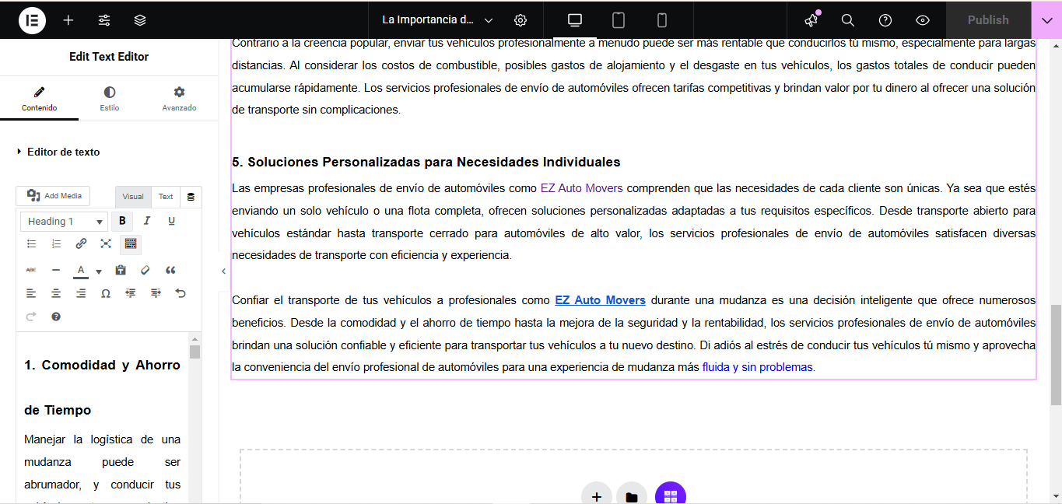Open keyboard shortcuts help icon

click(x=56, y=317)
